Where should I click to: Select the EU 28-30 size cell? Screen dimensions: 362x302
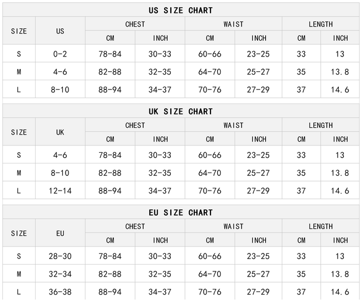(60, 256)
